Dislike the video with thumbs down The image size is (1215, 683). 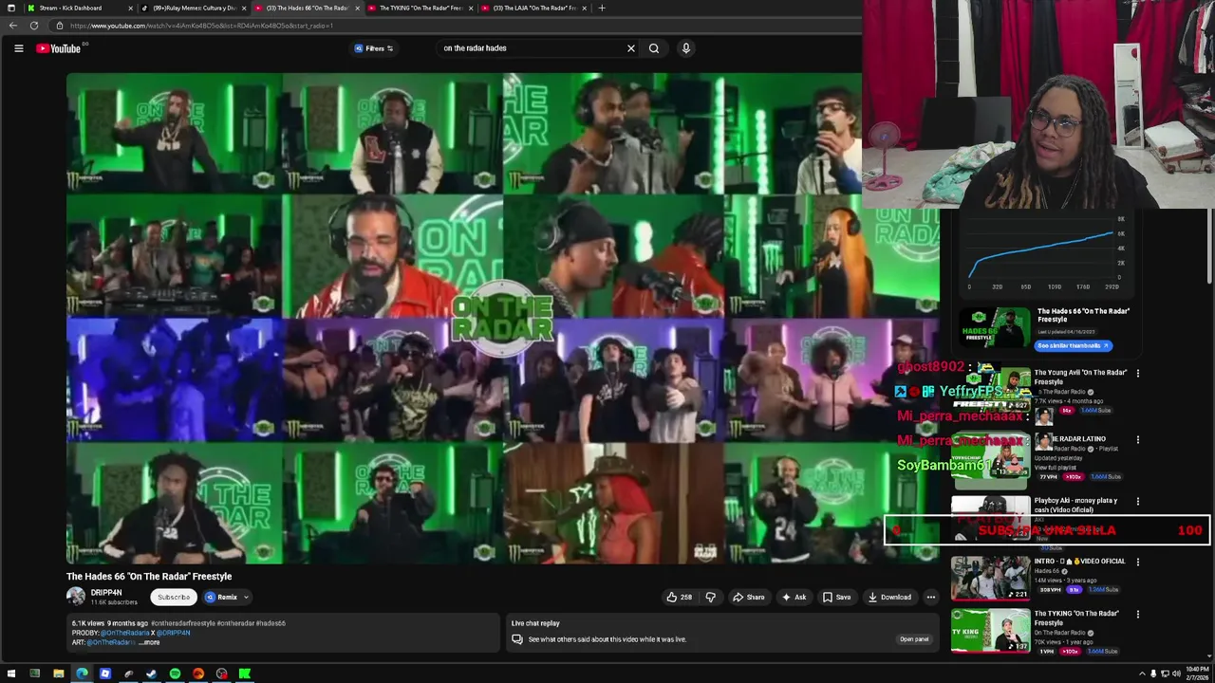tap(710, 597)
